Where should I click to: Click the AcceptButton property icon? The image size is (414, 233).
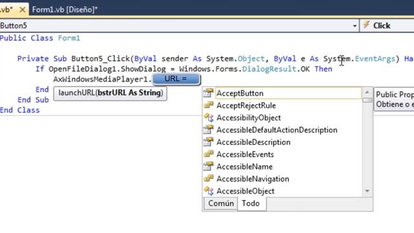(208, 93)
